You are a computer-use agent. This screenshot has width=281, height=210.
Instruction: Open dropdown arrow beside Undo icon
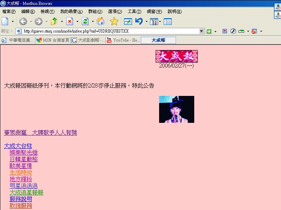click(146, 22)
